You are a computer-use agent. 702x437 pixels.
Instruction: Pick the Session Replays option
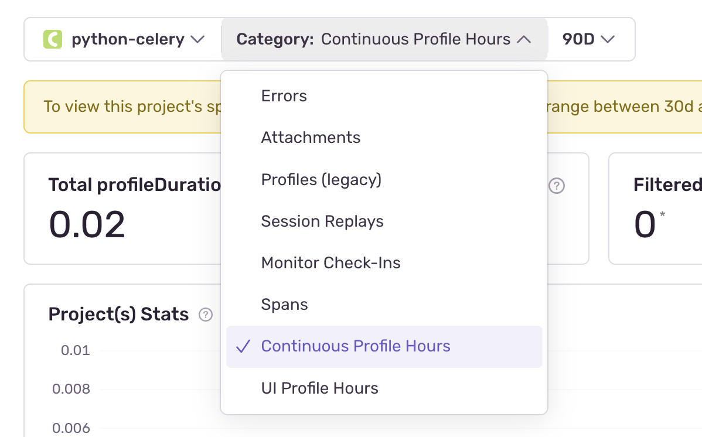coord(322,221)
